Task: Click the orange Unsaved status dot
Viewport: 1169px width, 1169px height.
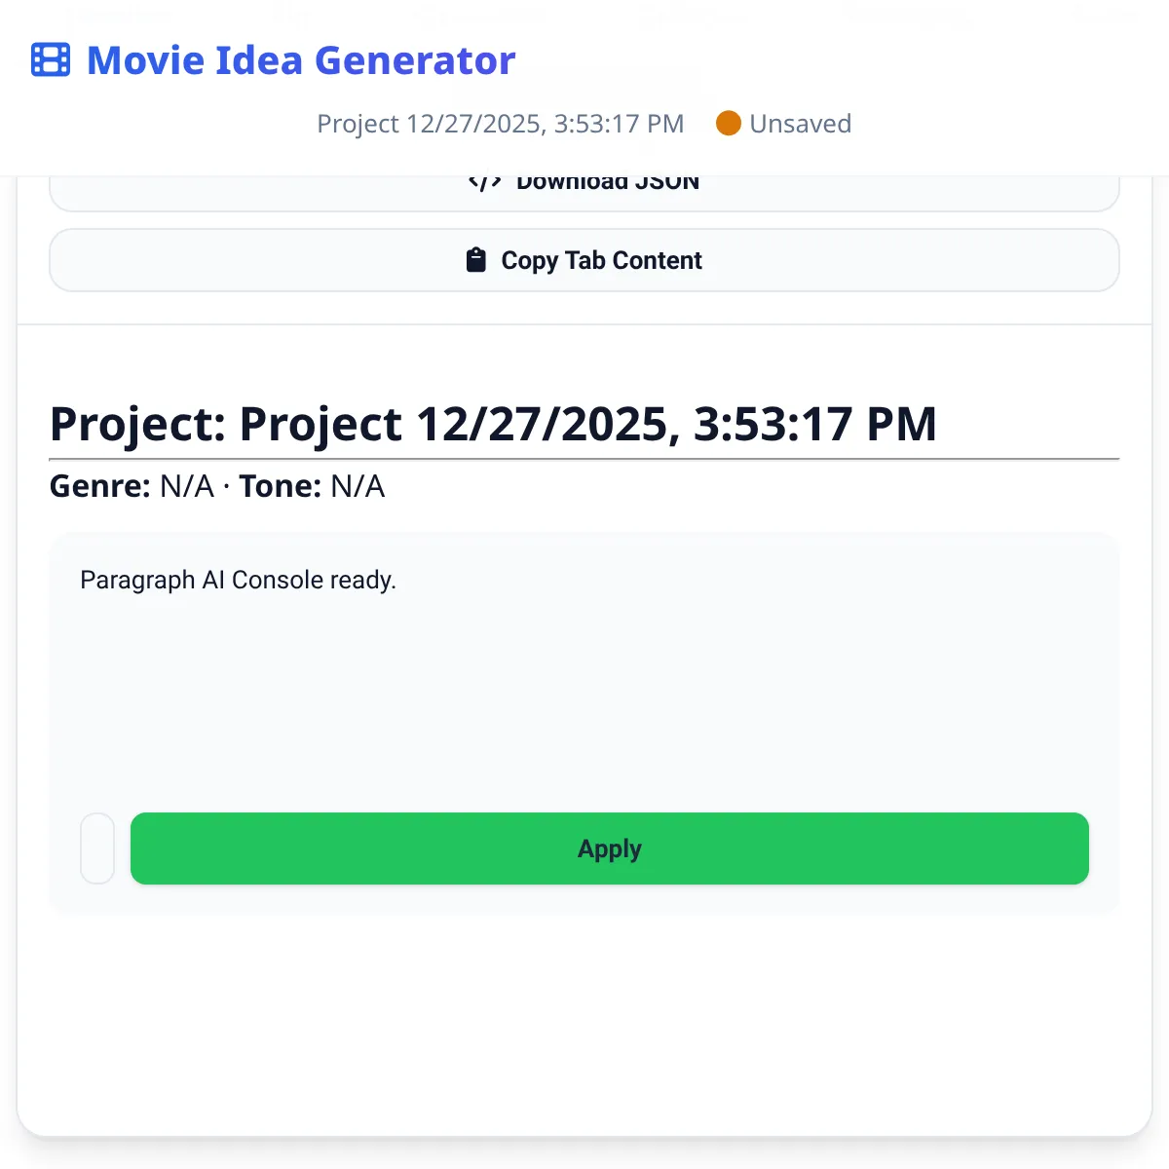Action: tap(729, 123)
